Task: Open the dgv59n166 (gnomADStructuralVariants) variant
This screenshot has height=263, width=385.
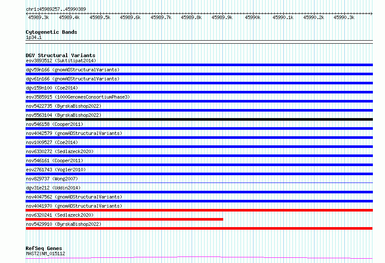Action: coord(73,70)
